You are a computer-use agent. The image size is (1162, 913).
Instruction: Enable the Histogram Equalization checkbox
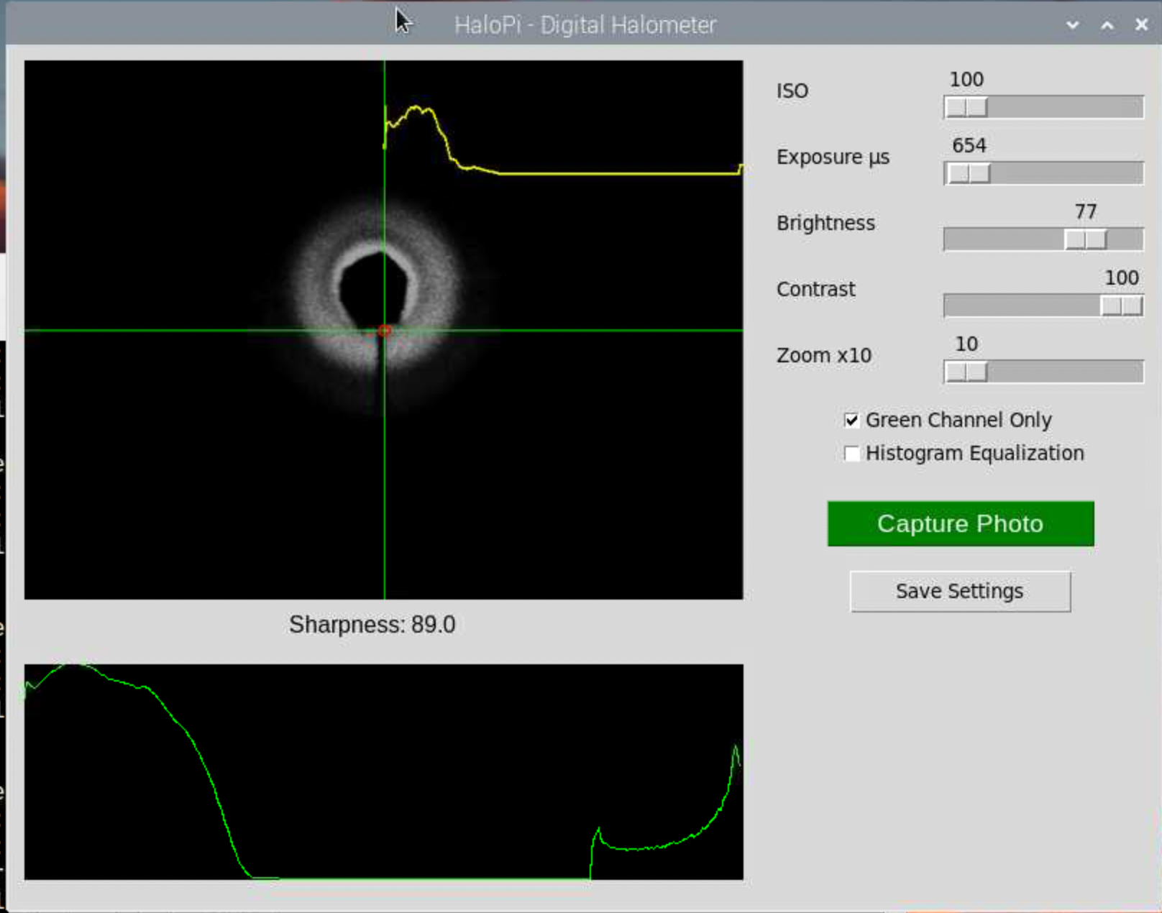(851, 454)
